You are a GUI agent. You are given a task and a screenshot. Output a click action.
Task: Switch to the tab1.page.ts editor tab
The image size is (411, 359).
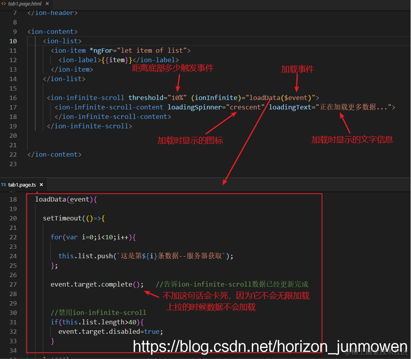(x=22, y=185)
